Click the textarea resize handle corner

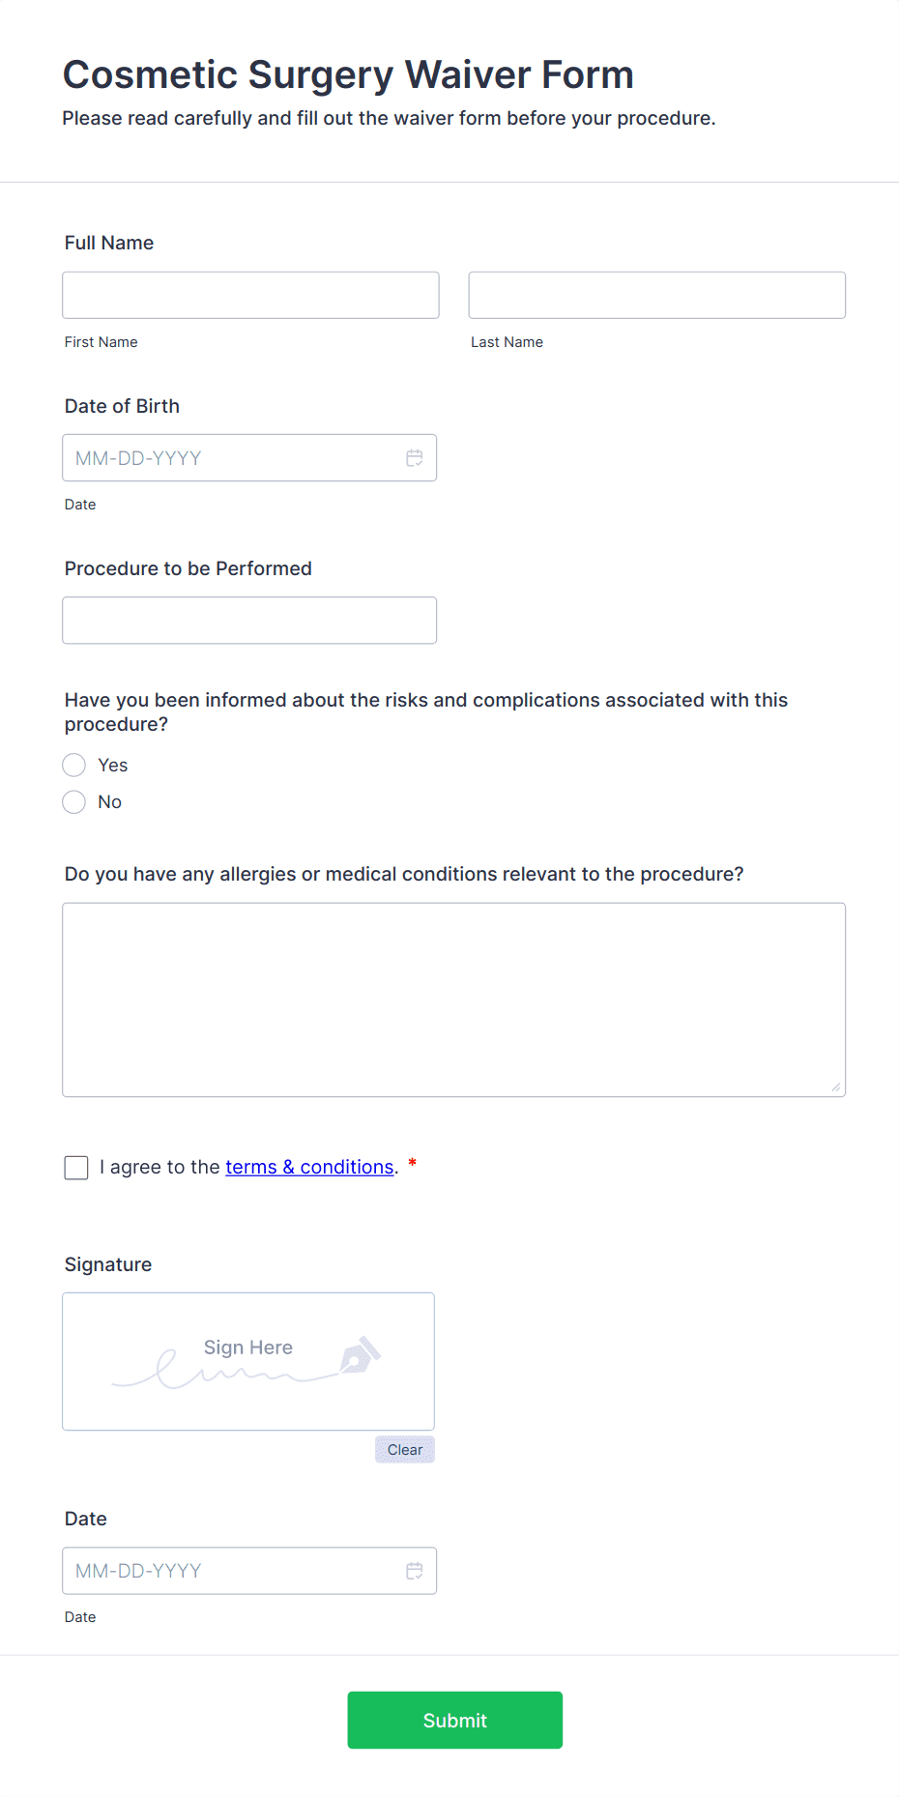[836, 1087]
